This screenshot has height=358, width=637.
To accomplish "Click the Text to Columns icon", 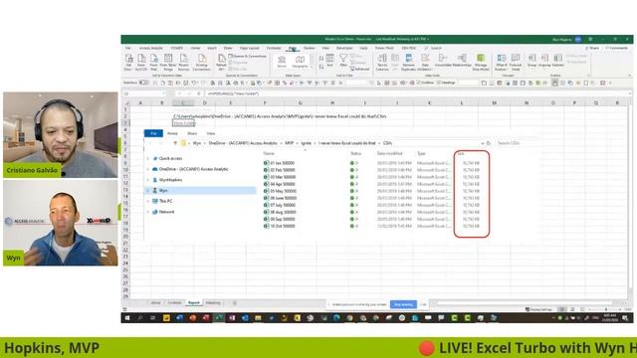I will (382, 62).
